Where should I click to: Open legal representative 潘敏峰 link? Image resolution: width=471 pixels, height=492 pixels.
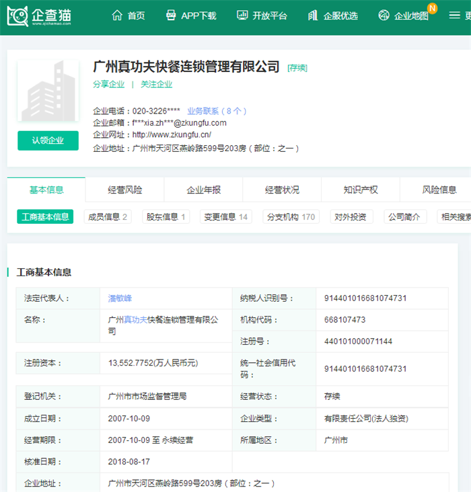(x=120, y=298)
